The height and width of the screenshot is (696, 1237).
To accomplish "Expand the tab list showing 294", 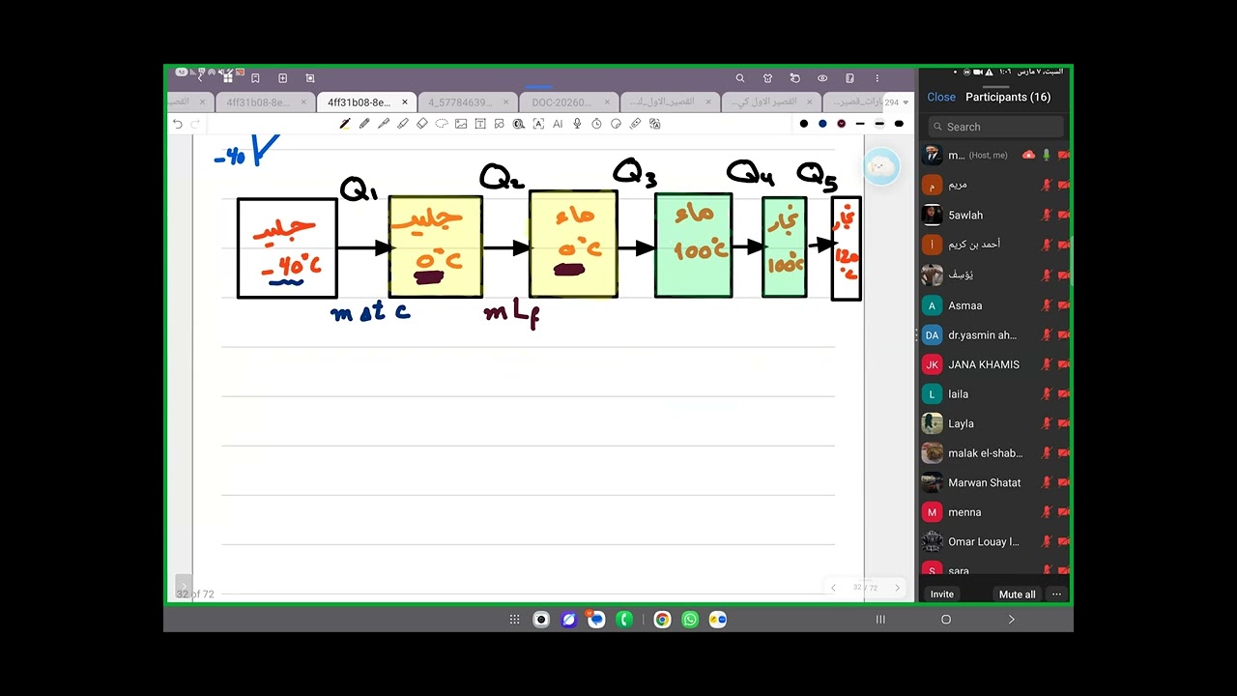I will tap(896, 101).
